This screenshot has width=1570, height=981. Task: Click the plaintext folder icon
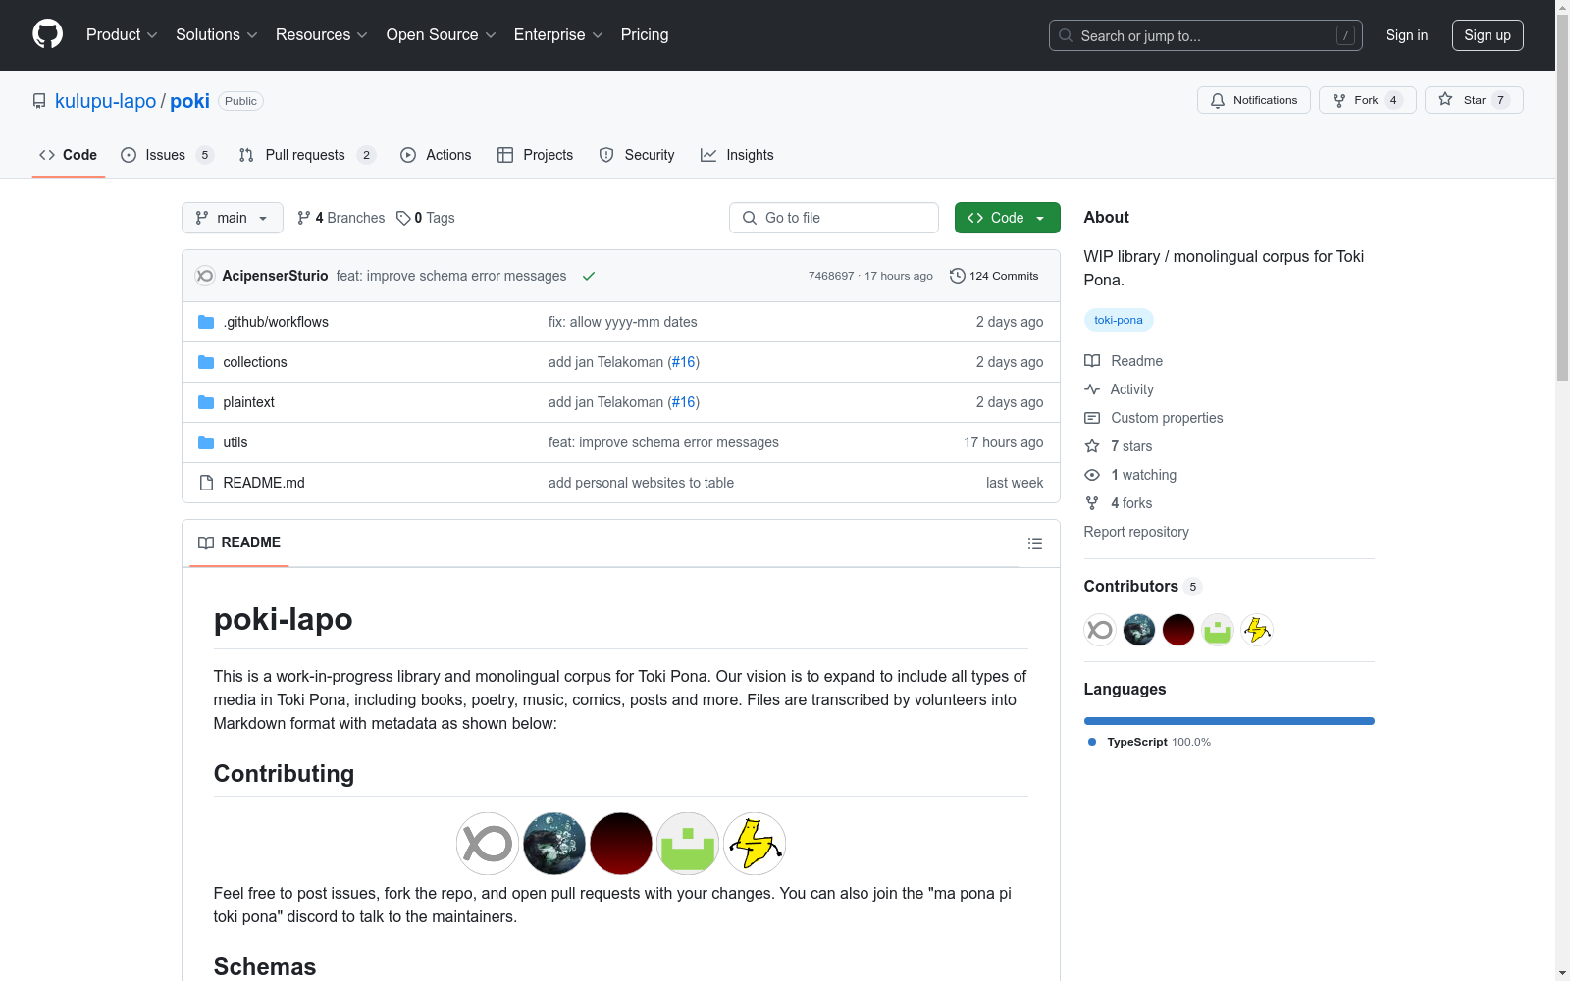click(206, 402)
